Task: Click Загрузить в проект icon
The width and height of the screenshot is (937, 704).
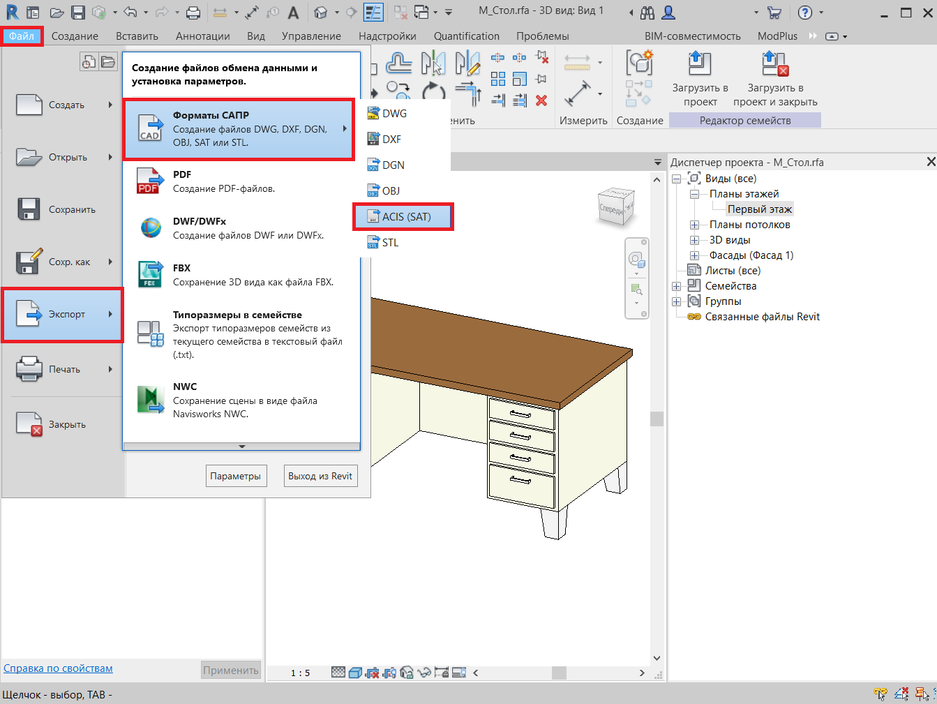Action: click(x=699, y=64)
